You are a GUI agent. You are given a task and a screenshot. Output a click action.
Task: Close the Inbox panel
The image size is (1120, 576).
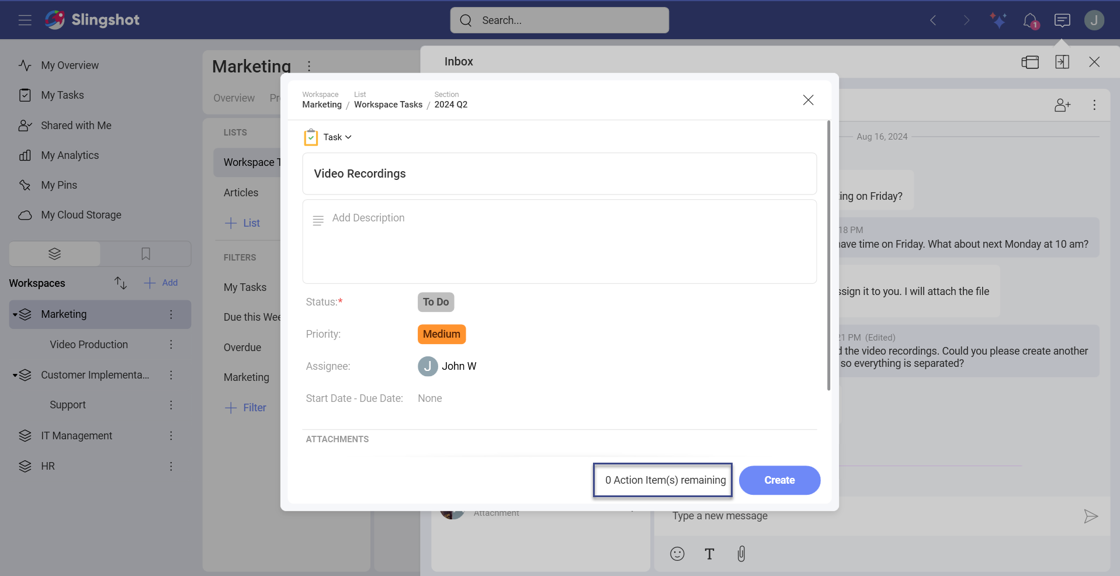point(1094,62)
